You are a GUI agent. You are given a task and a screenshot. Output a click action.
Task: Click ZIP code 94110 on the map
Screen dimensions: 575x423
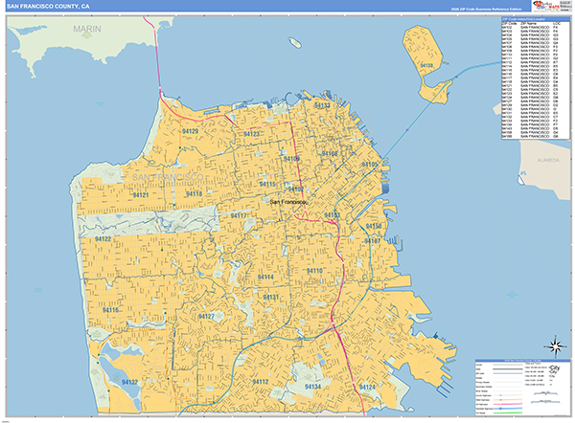pyautogui.click(x=314, y=271)
